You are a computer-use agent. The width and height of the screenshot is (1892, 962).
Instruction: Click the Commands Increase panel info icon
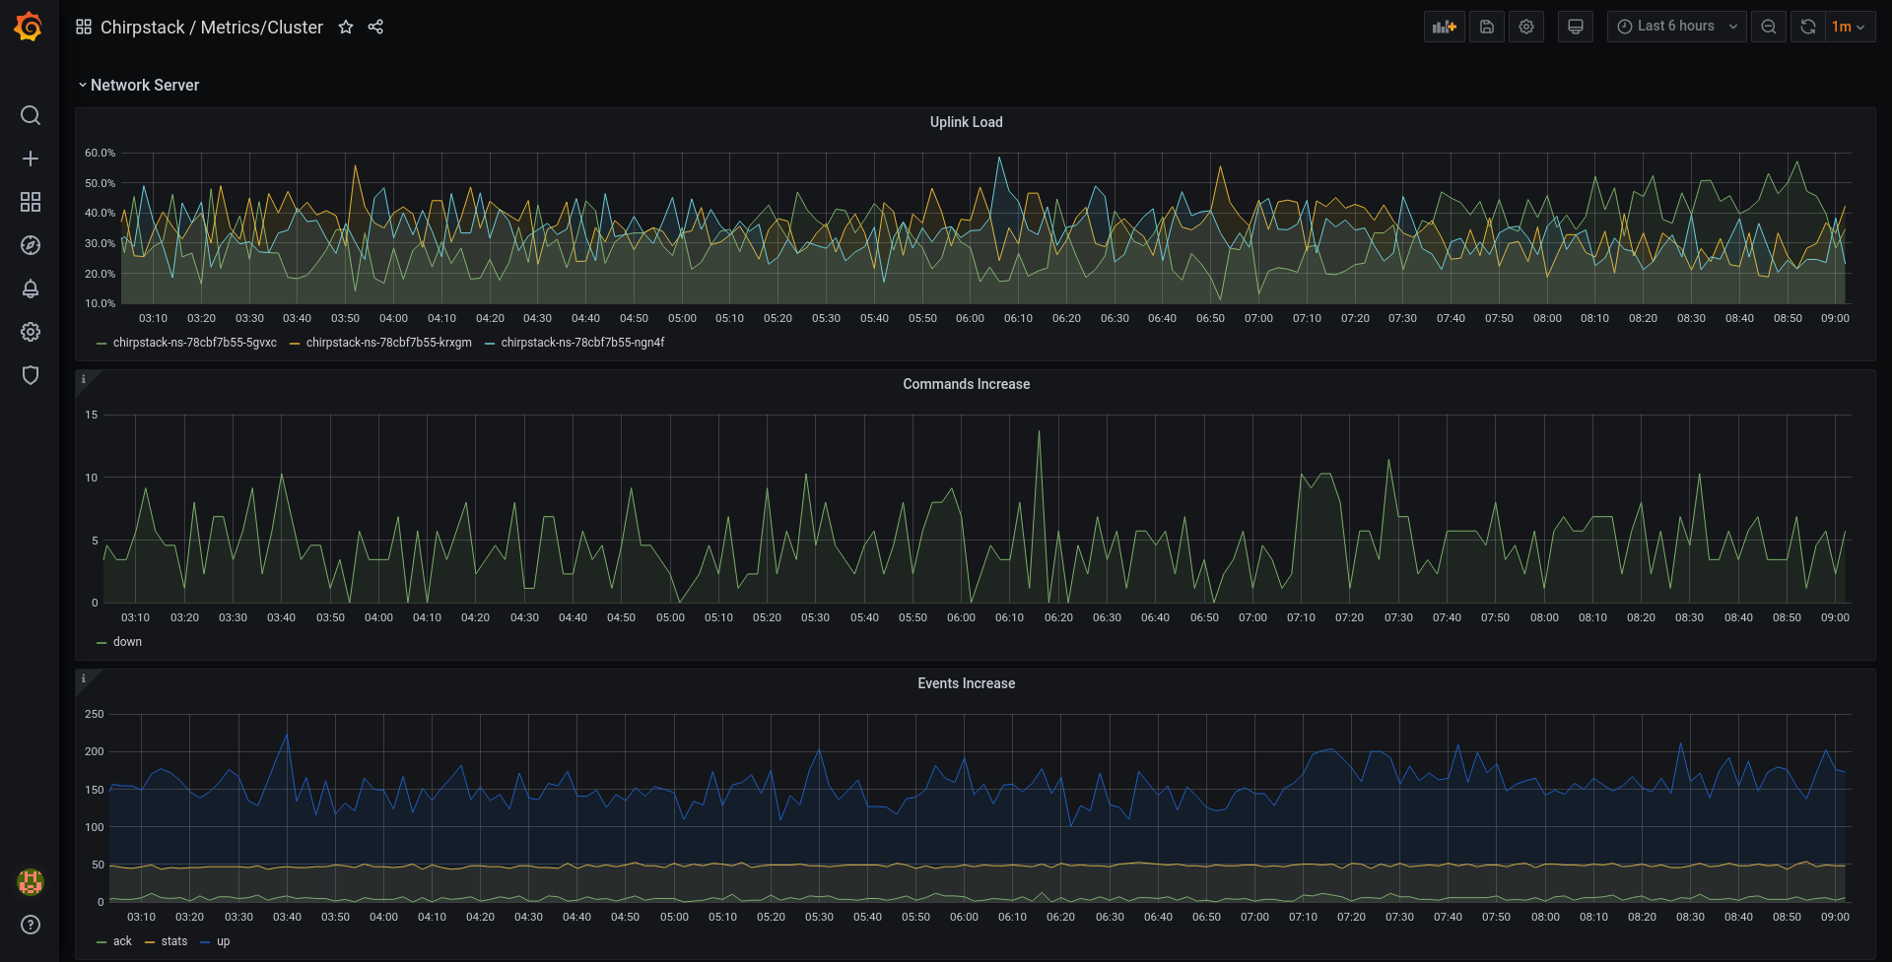point(84,379)
